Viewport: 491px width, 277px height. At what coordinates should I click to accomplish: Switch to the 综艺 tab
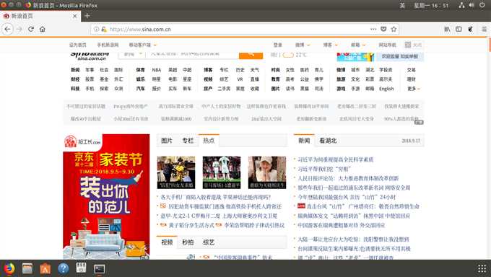pyautogui.click(x=209, y=242)
